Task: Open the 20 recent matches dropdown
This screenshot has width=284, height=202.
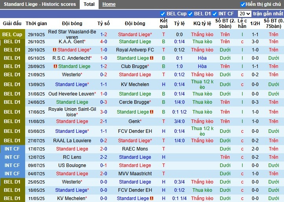Action: tap(244, 14)
